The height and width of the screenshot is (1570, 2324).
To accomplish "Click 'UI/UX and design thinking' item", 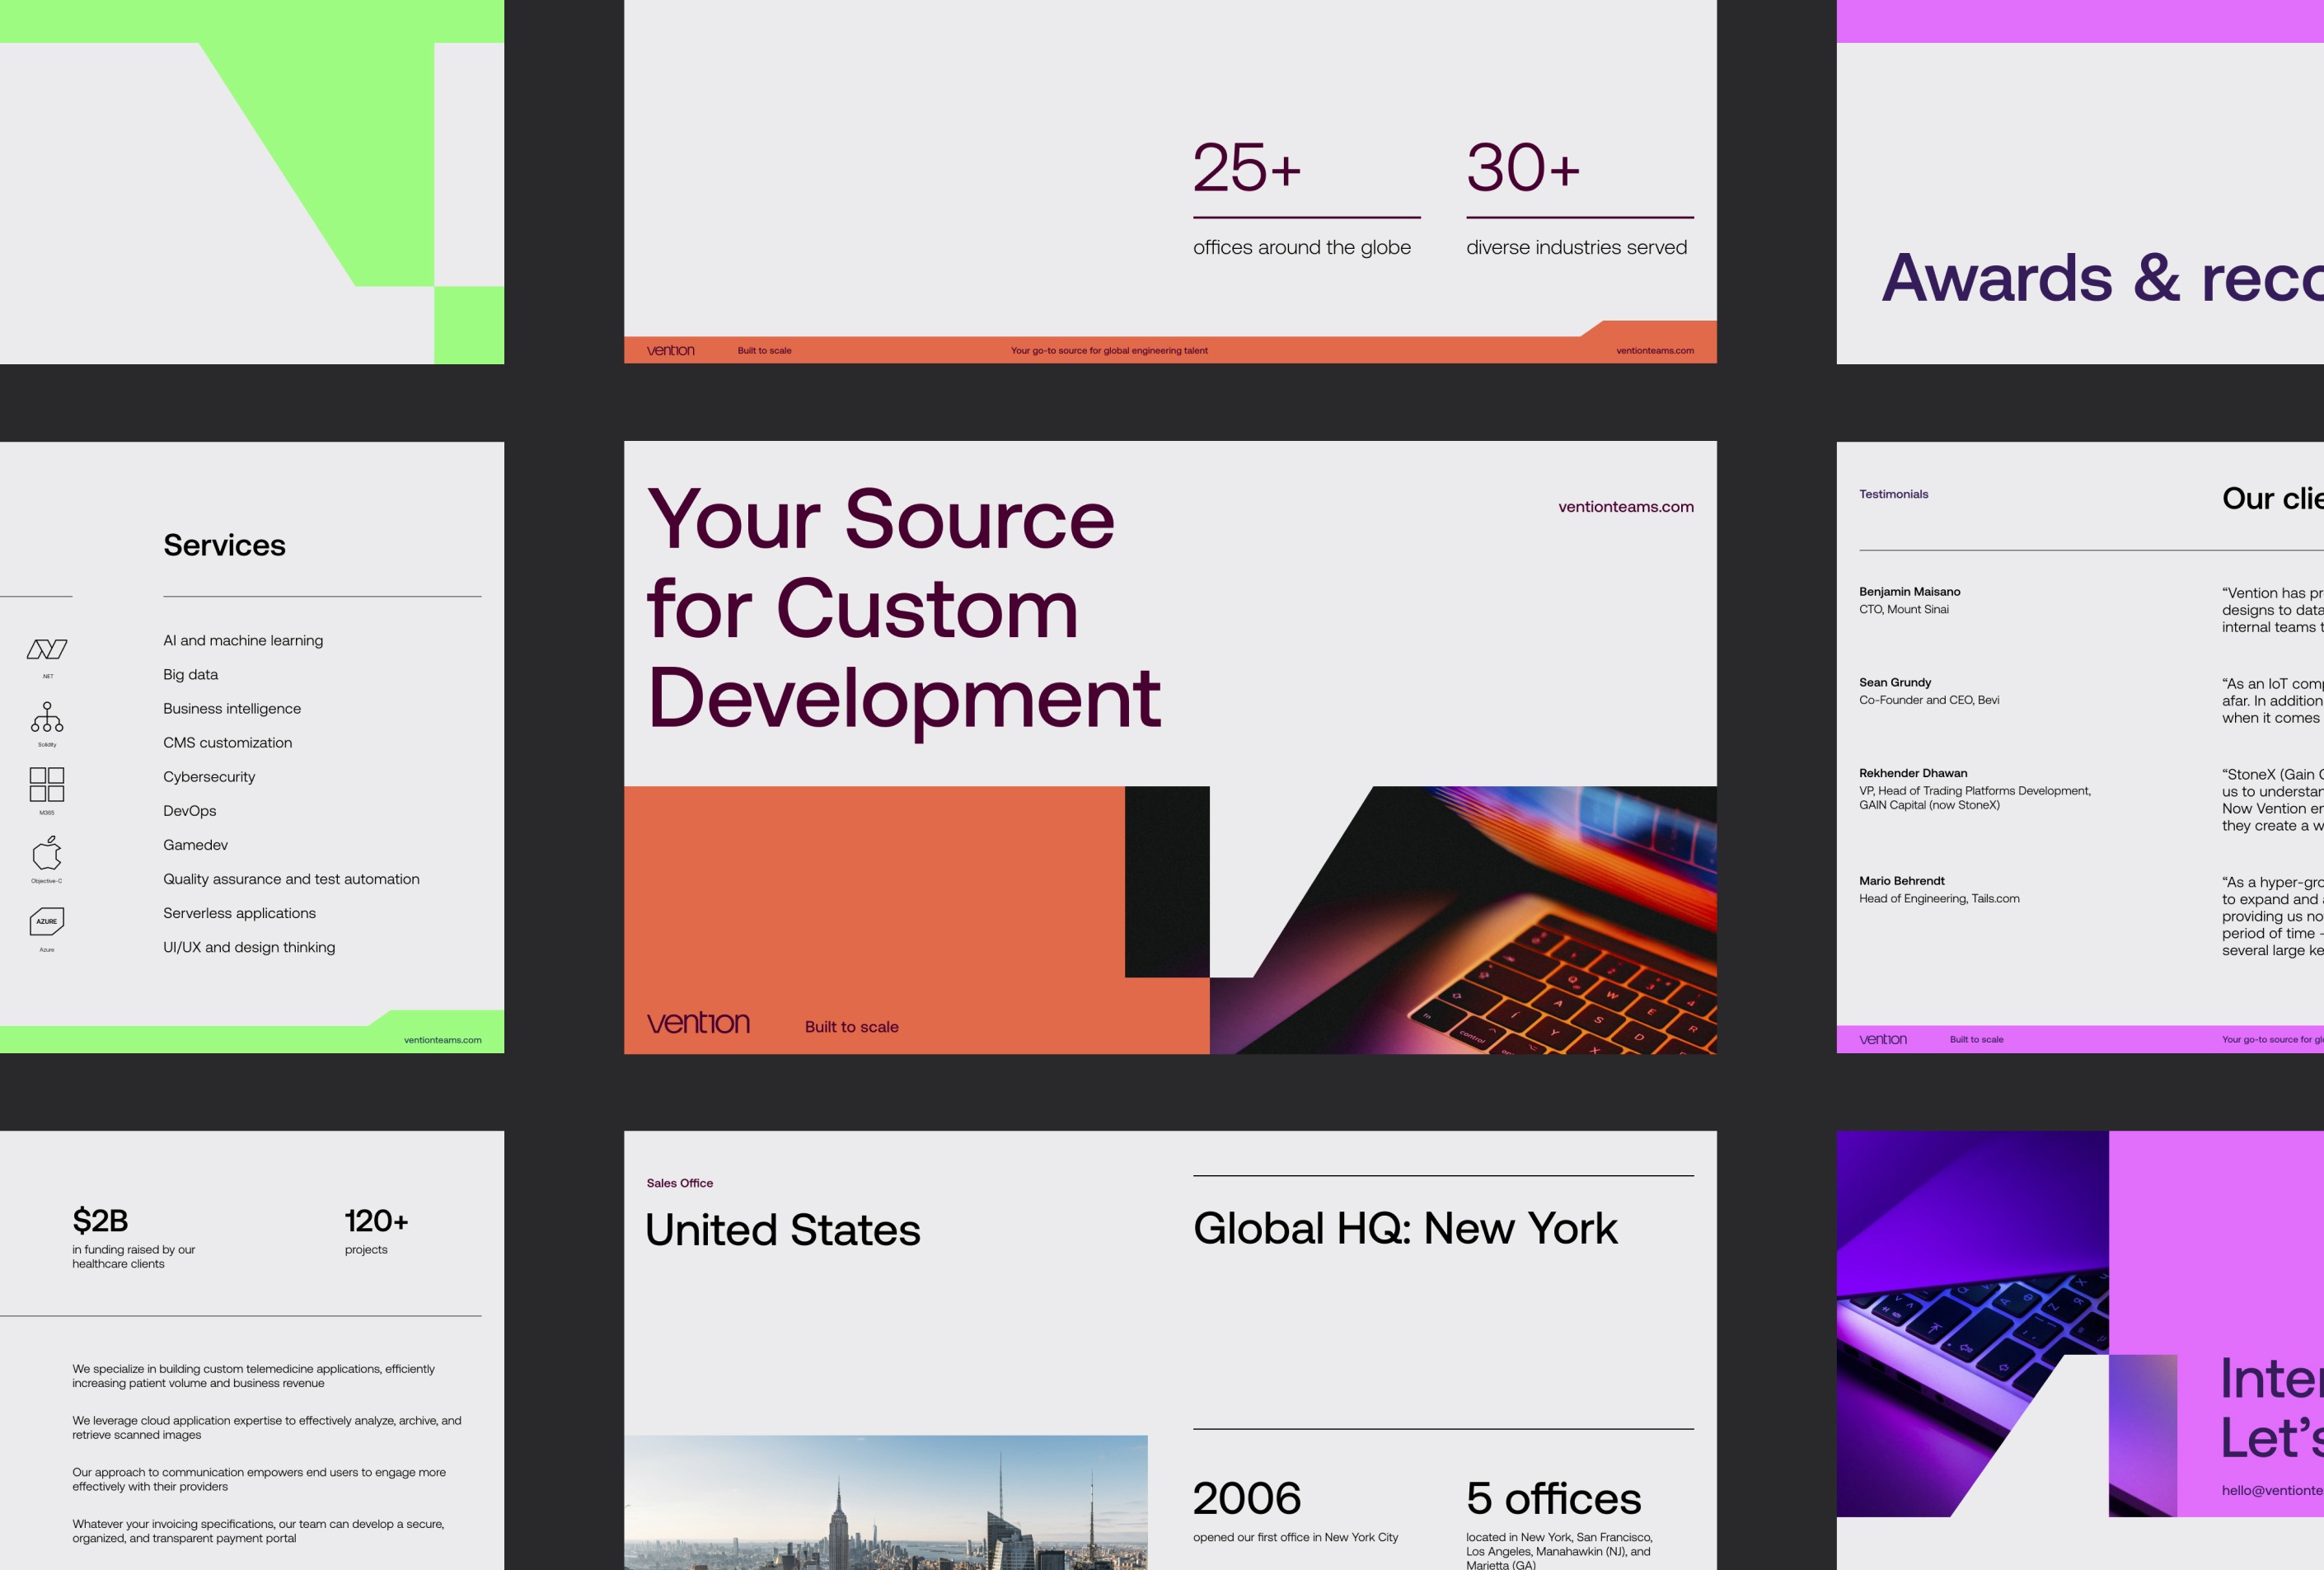I will tap(249, 947).
